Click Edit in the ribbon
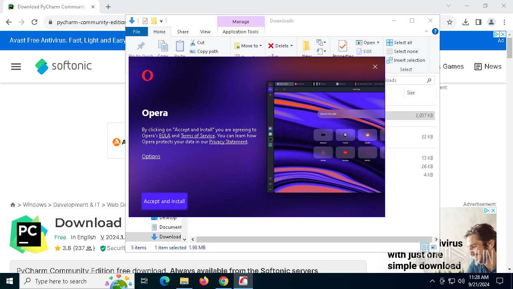This screenshot has height=289, width=513. pyautogui.click(x=364, y=51)
